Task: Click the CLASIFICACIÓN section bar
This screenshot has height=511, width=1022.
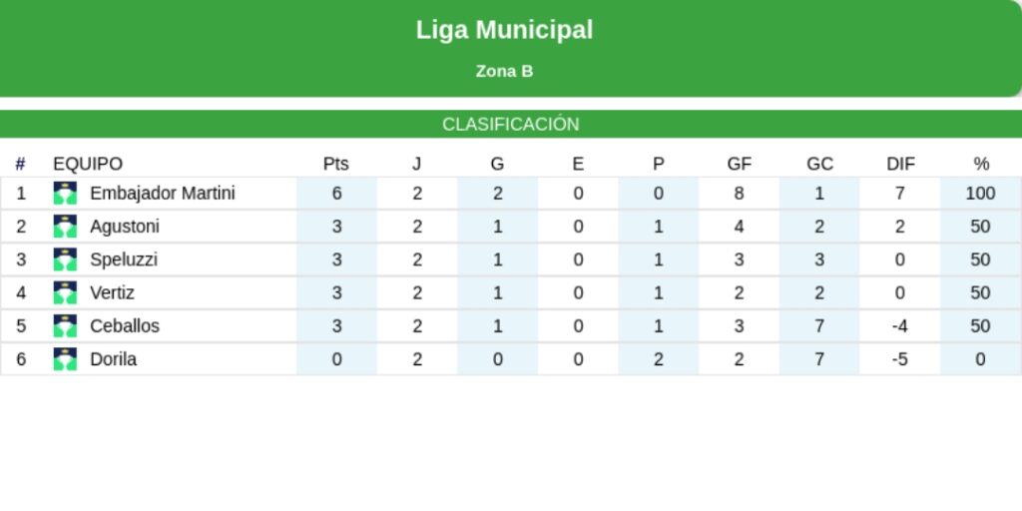Action: 511,124
